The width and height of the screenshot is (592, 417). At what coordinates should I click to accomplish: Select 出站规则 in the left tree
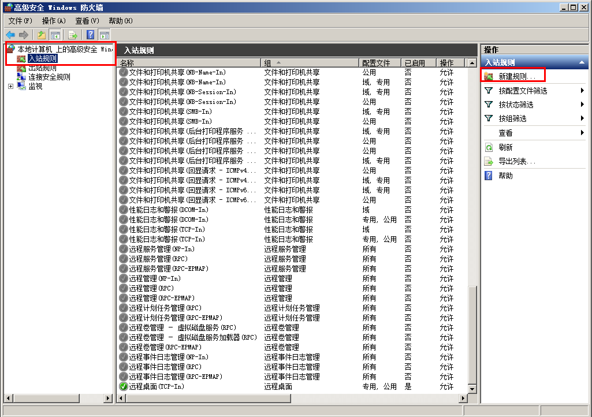pos(42,68)
